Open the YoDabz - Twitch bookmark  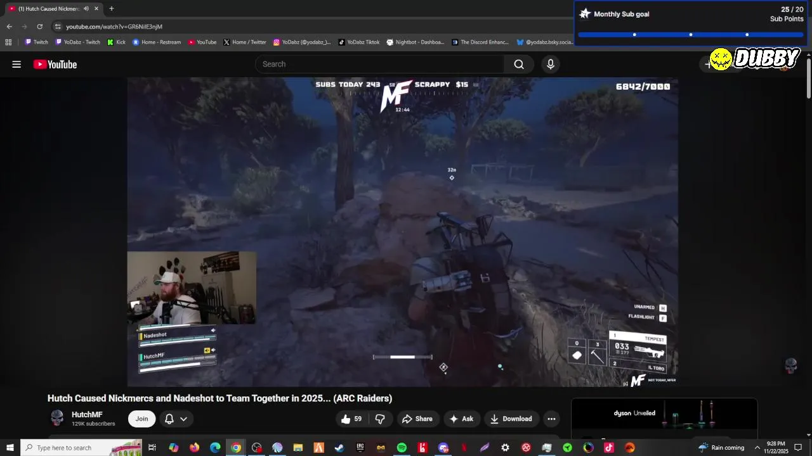point(78,42)
